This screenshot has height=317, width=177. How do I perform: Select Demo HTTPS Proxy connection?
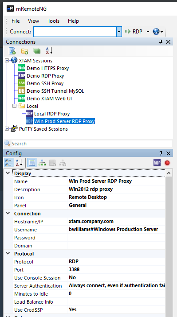[47, 68]
